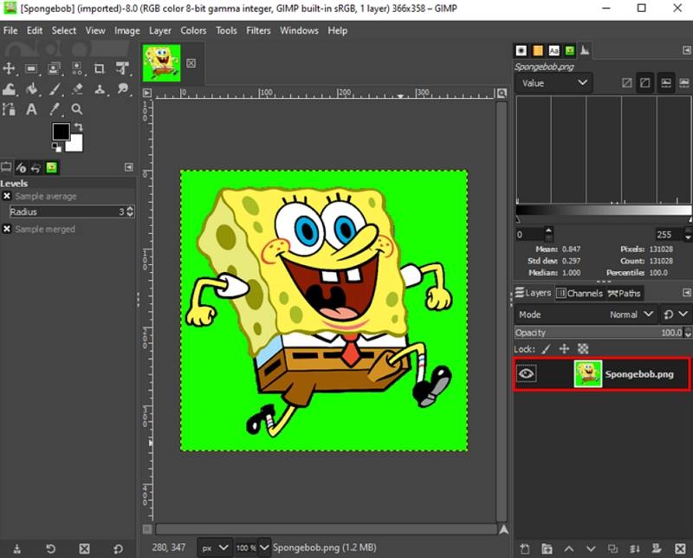Swap foreground and background colors
This screenshot has width=693, height=558.
(x=78, y=127)
